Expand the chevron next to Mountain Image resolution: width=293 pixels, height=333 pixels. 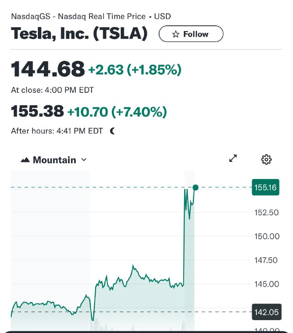pos(84,160)
